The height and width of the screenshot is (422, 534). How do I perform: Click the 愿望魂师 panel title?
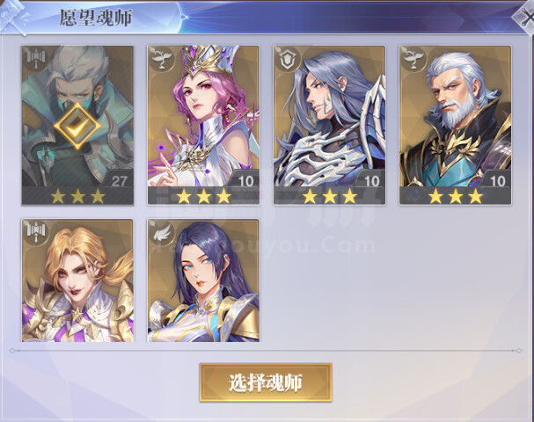(96, 18)
